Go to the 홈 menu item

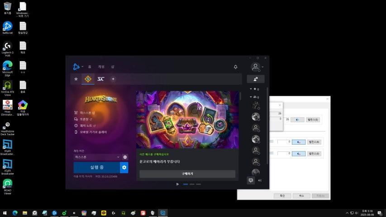pyautogui.click(x=90, y=66)
